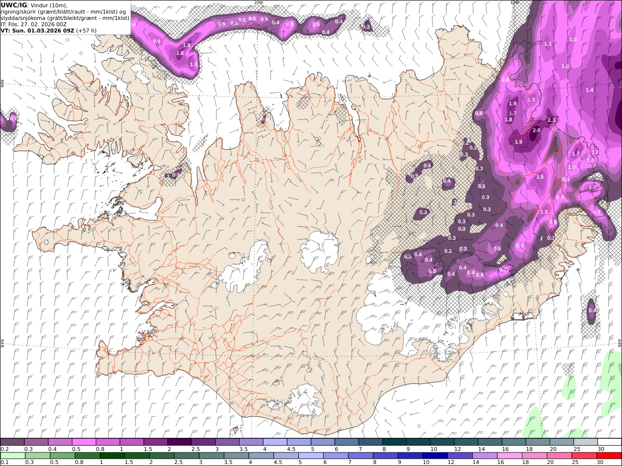Select the darkest purple snowfall legend swatch
The height and width of the screenshot is (466, 622).
click(179, 442)
